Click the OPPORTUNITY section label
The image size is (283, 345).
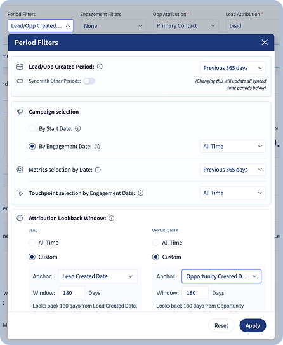(165, 230)
